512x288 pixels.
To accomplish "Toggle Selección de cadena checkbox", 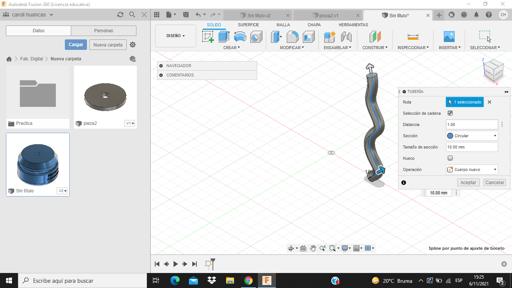I will (450, 113).
